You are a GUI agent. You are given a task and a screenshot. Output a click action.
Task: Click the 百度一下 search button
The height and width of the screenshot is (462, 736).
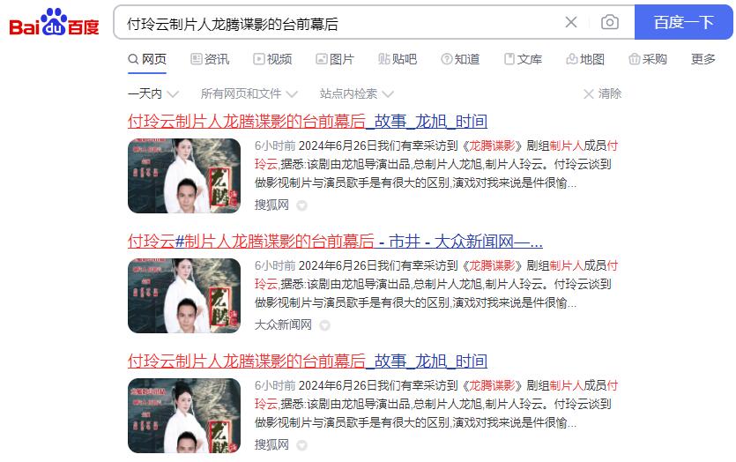coord(683,22)
